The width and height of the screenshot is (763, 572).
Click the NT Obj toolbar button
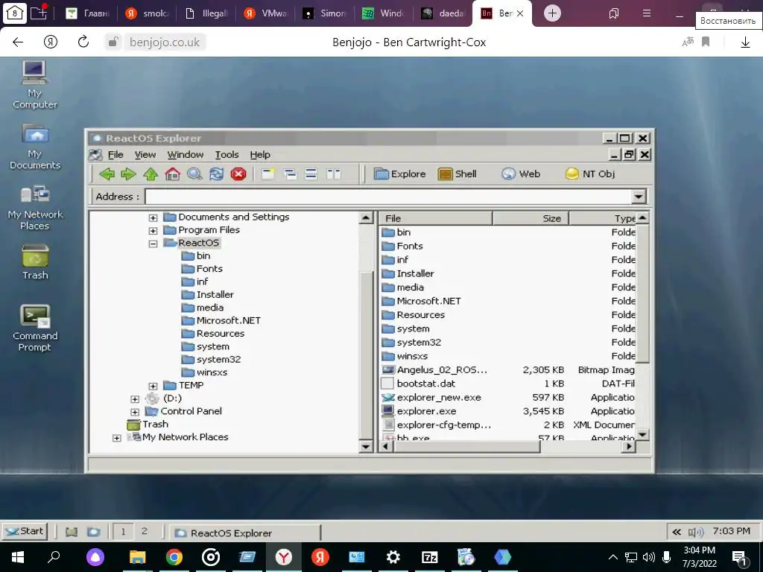tap(590, 174)
